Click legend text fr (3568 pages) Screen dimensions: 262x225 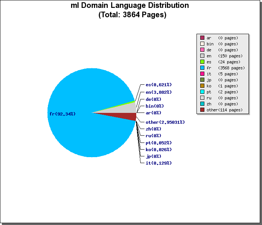(x=226, y=68)
